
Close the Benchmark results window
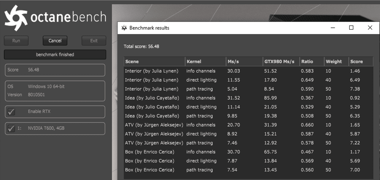[x=370, y=28]
